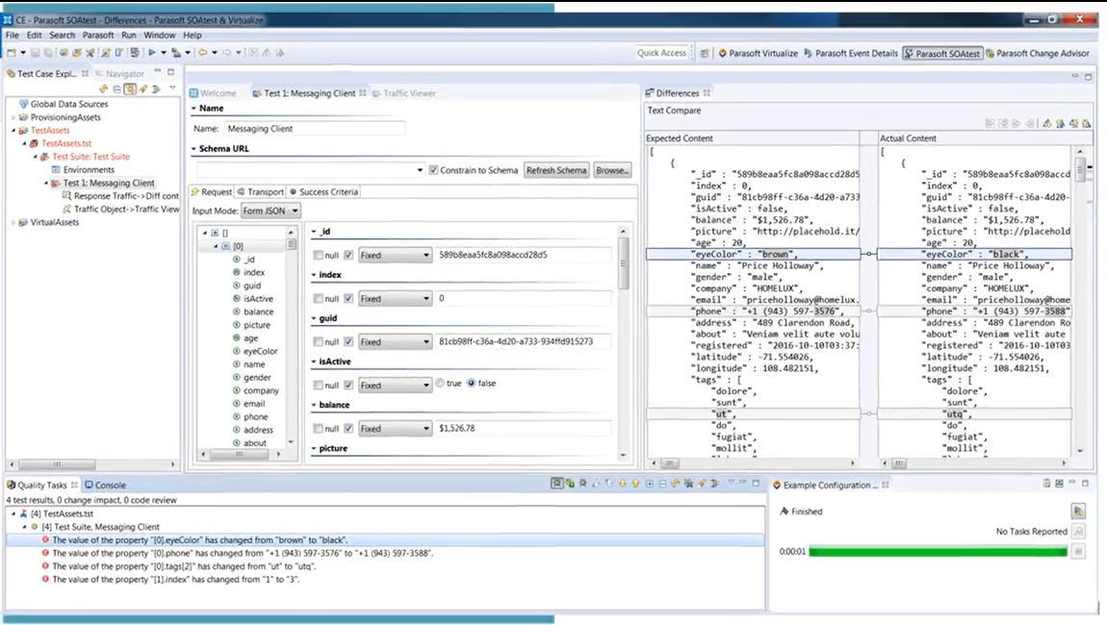Viewport: 1107px width, 625px height.
Task: Click collapse all icon in Quality Tasks toolbar
Action: 662,484
